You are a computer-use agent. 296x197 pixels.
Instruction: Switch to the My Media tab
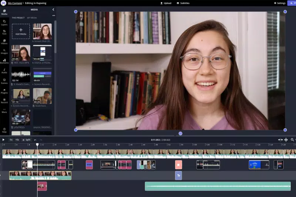pyautogui.click(x=32, y=18)
